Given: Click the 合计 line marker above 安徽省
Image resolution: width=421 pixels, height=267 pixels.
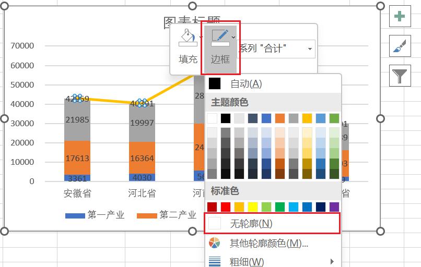Looking at the screenshot, I should [77, 99].
